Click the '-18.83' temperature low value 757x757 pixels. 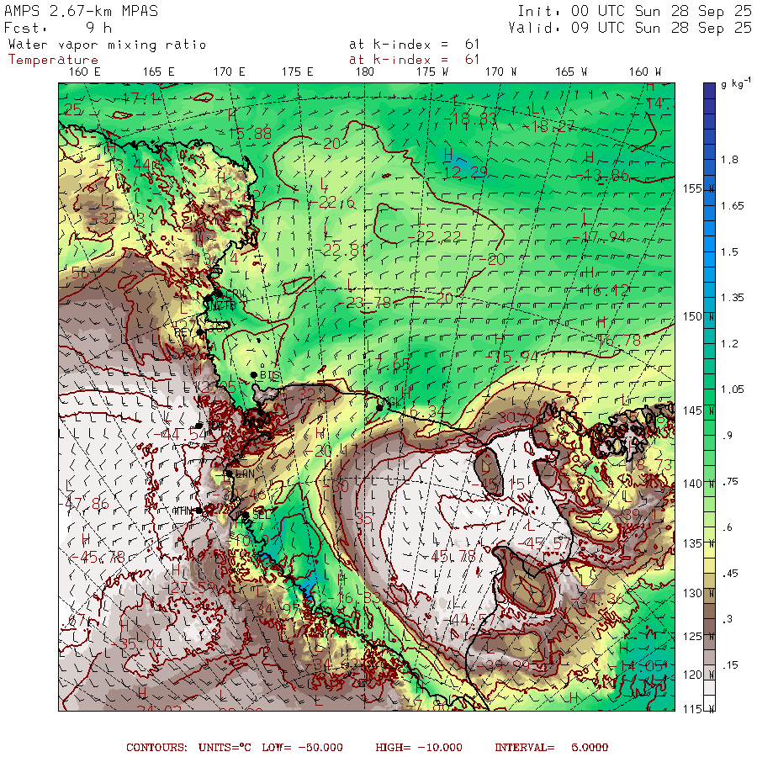469,119
